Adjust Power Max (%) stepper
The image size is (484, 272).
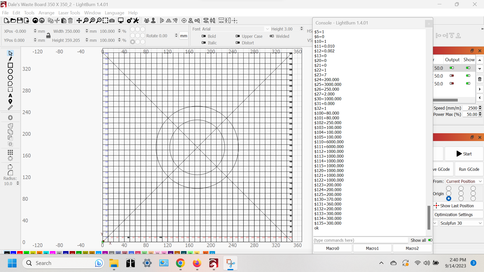point(480,114)
